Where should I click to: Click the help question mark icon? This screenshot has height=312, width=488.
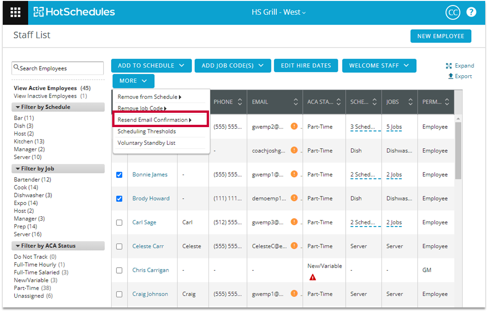pos(471,12)
